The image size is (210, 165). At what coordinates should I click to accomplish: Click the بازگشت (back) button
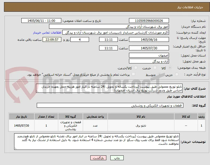[x=98, y=158]
